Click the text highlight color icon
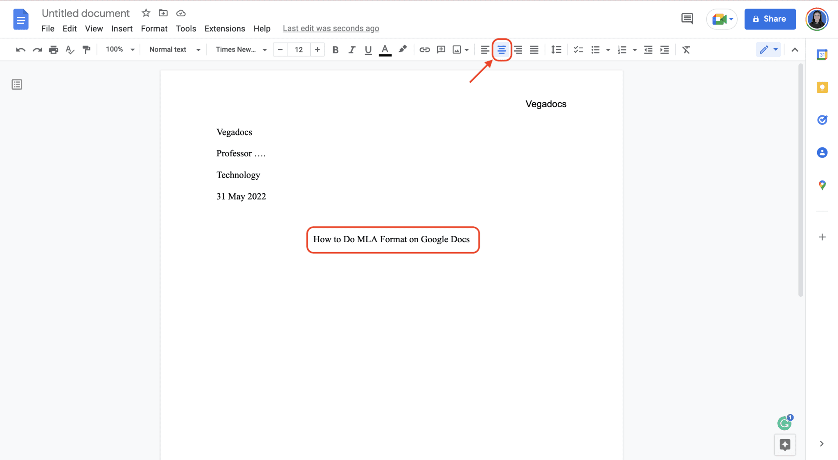 (403, 49)
